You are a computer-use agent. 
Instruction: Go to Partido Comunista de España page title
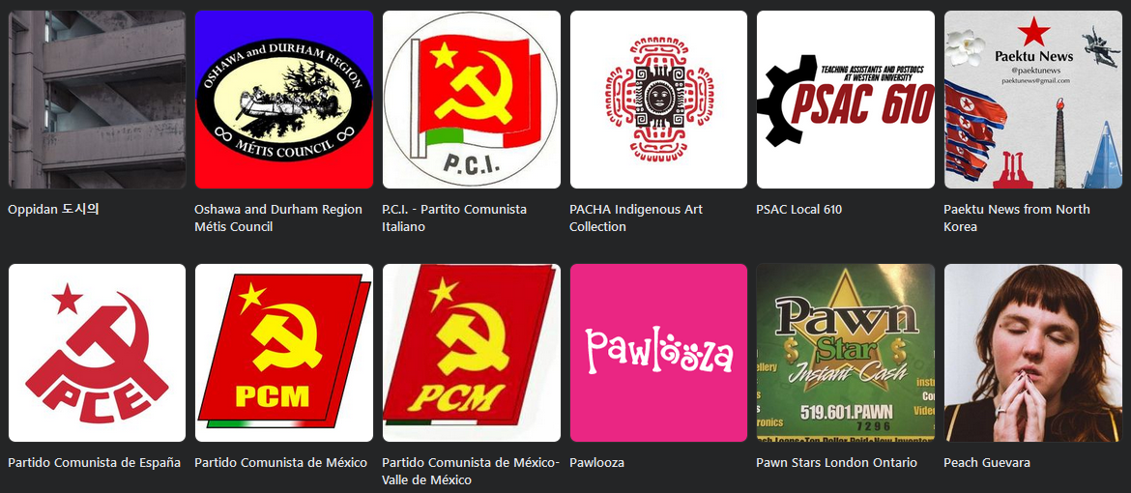click(95, 463)
